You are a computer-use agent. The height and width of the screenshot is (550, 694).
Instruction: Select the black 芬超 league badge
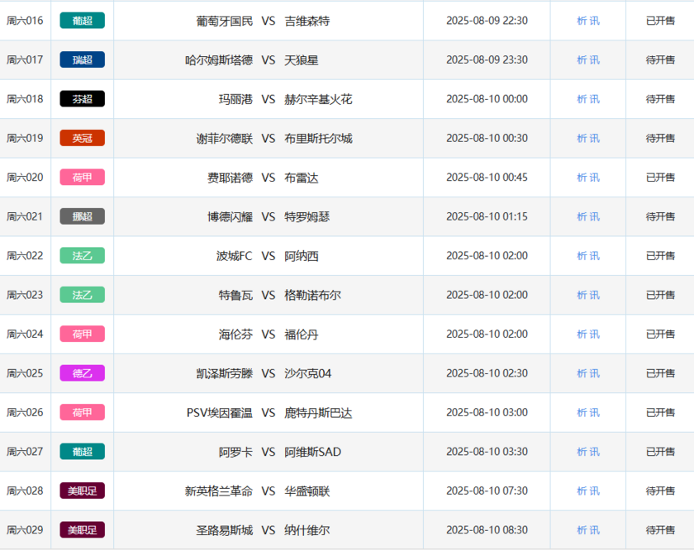point(83,99)
